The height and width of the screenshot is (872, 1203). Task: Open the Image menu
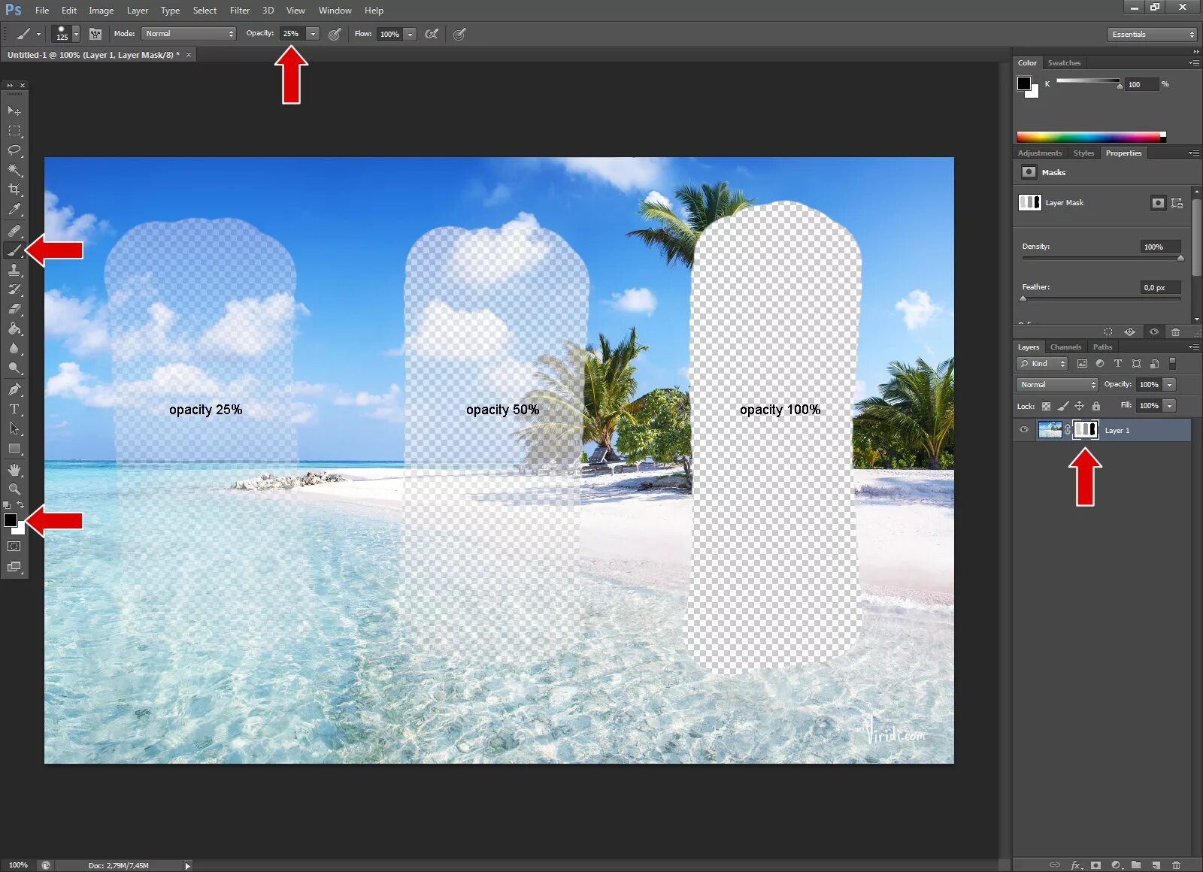[x=101, y=11]
